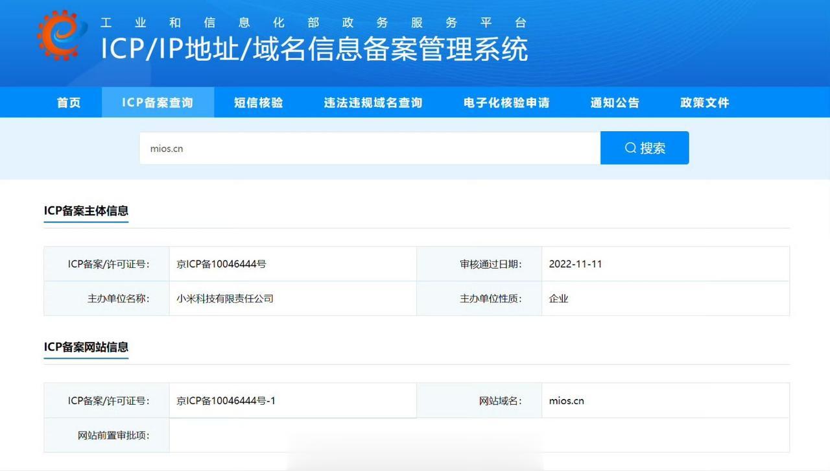The width and height of the screenshot is (830, 471).
Task: Click the ICP备案网站信息 section heading
Action: [86, 348]
